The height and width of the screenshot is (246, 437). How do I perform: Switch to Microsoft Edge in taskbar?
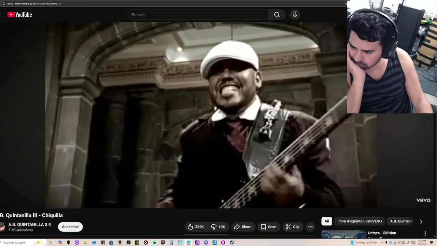coord(188,243)
